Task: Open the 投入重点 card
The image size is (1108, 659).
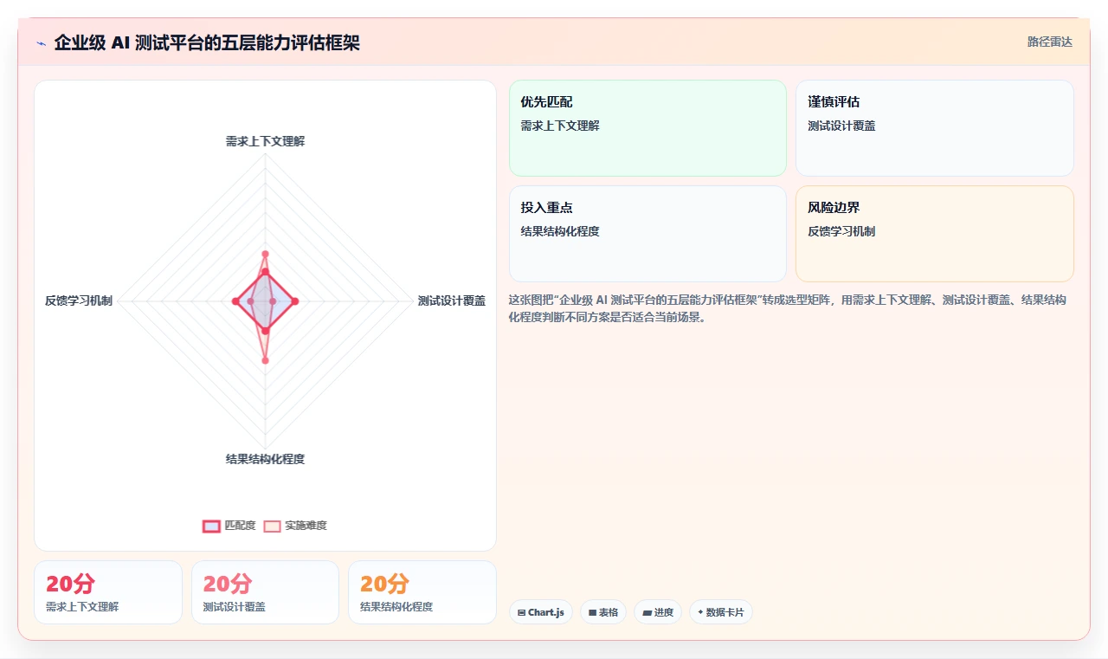Action: [x=647, y=234]
